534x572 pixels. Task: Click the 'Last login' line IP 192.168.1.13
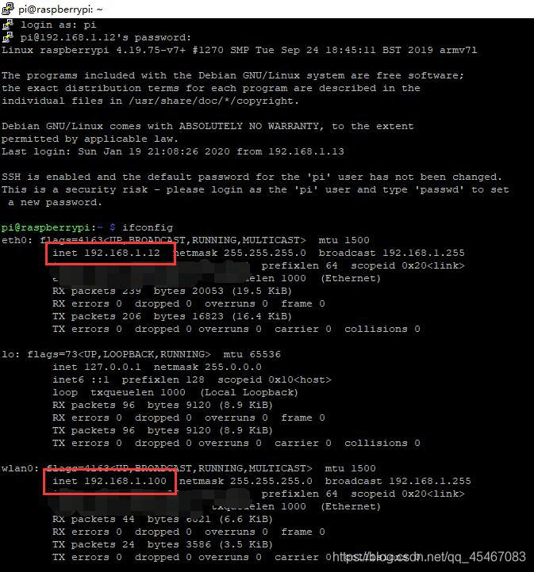tap(306, 151)
